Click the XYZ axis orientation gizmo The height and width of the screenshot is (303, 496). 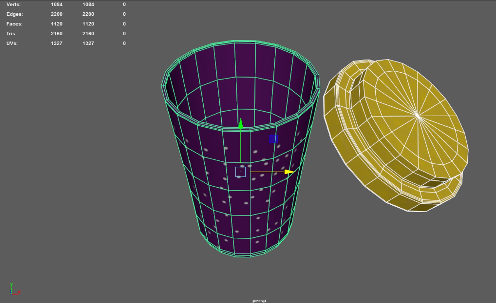15,289
